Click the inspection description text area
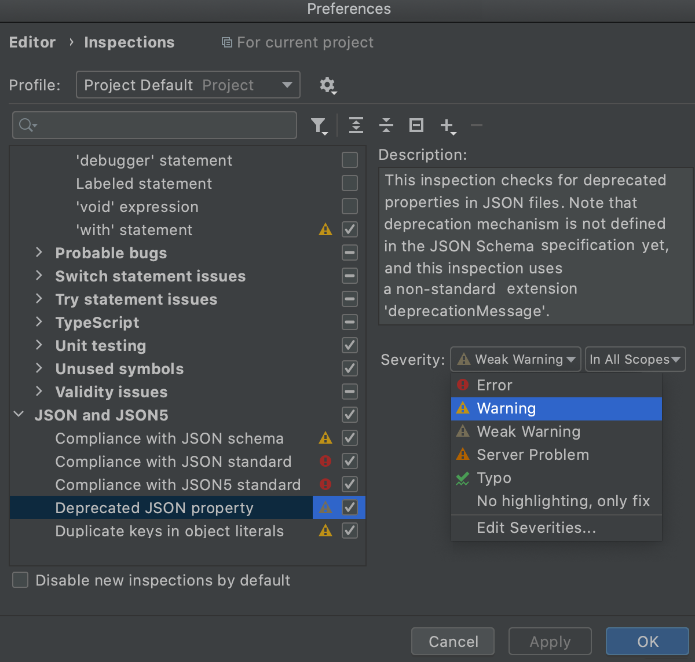Screen dimensions: 695x662 pyautogui.click(x=536, y=246)
